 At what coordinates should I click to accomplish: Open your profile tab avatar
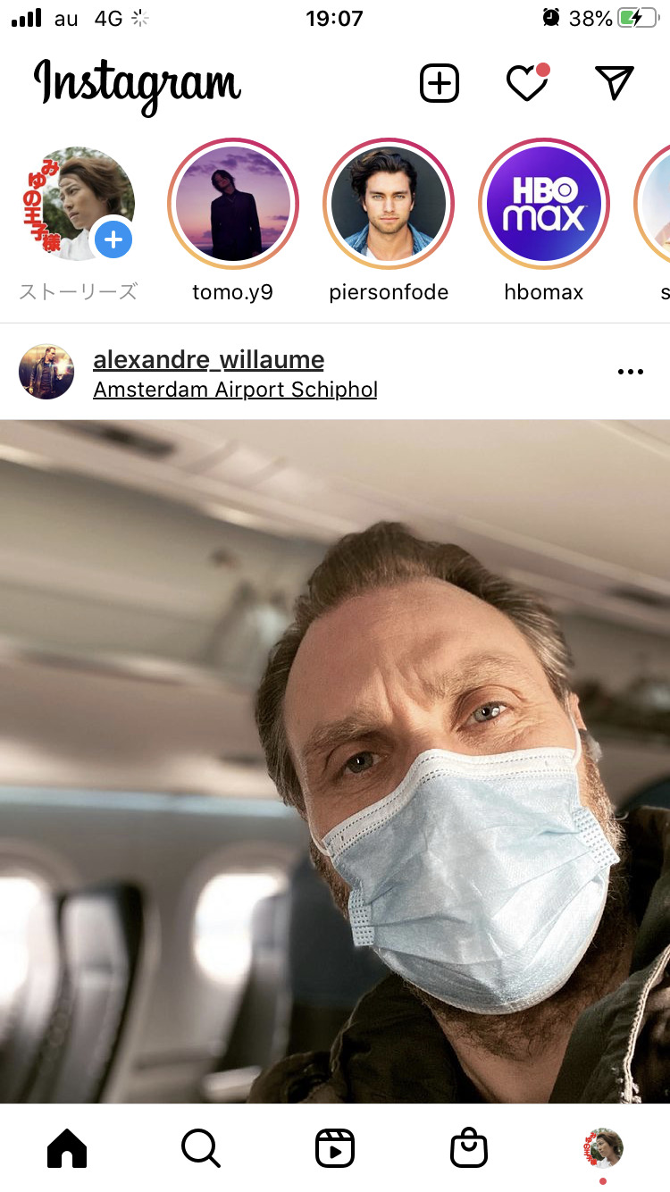(x=603, y=1147)
